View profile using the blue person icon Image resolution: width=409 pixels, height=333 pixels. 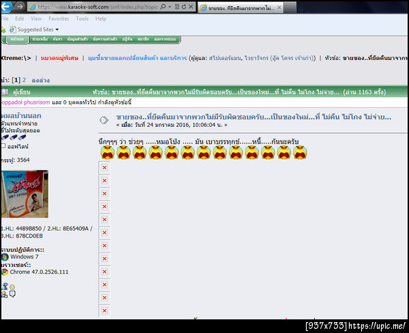[x=5, y=286]
